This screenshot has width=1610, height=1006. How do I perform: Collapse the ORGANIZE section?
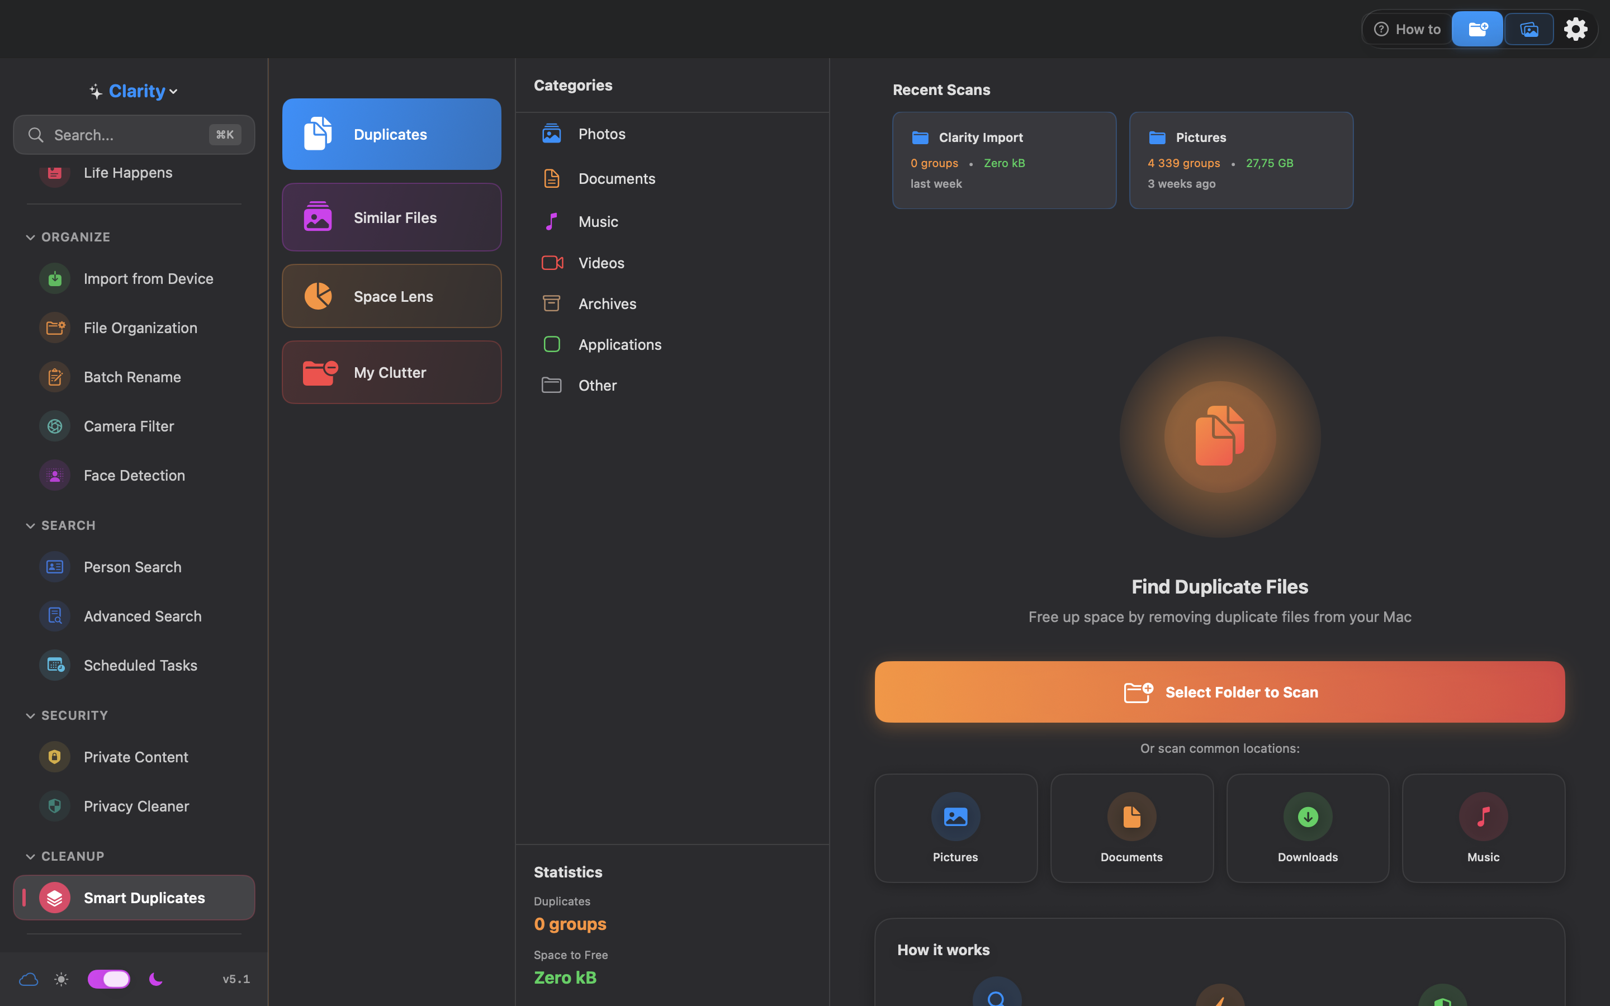[x=31, y=237]
